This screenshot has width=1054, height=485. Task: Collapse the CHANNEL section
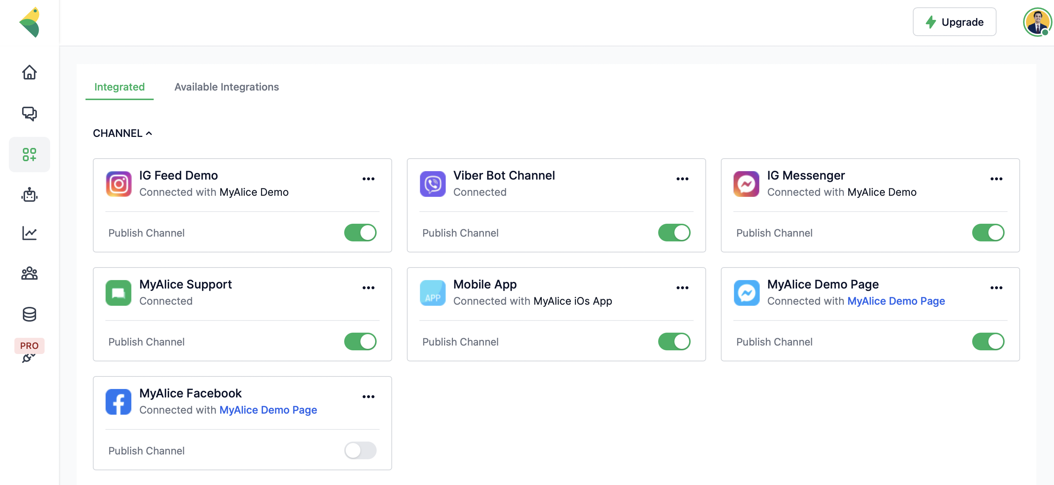click(x=122, y=133)
